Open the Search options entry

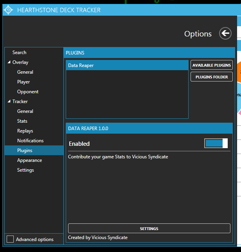click(x=20, y=53)
